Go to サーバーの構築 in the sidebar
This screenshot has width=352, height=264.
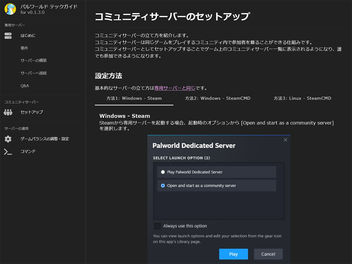[34, 61]
